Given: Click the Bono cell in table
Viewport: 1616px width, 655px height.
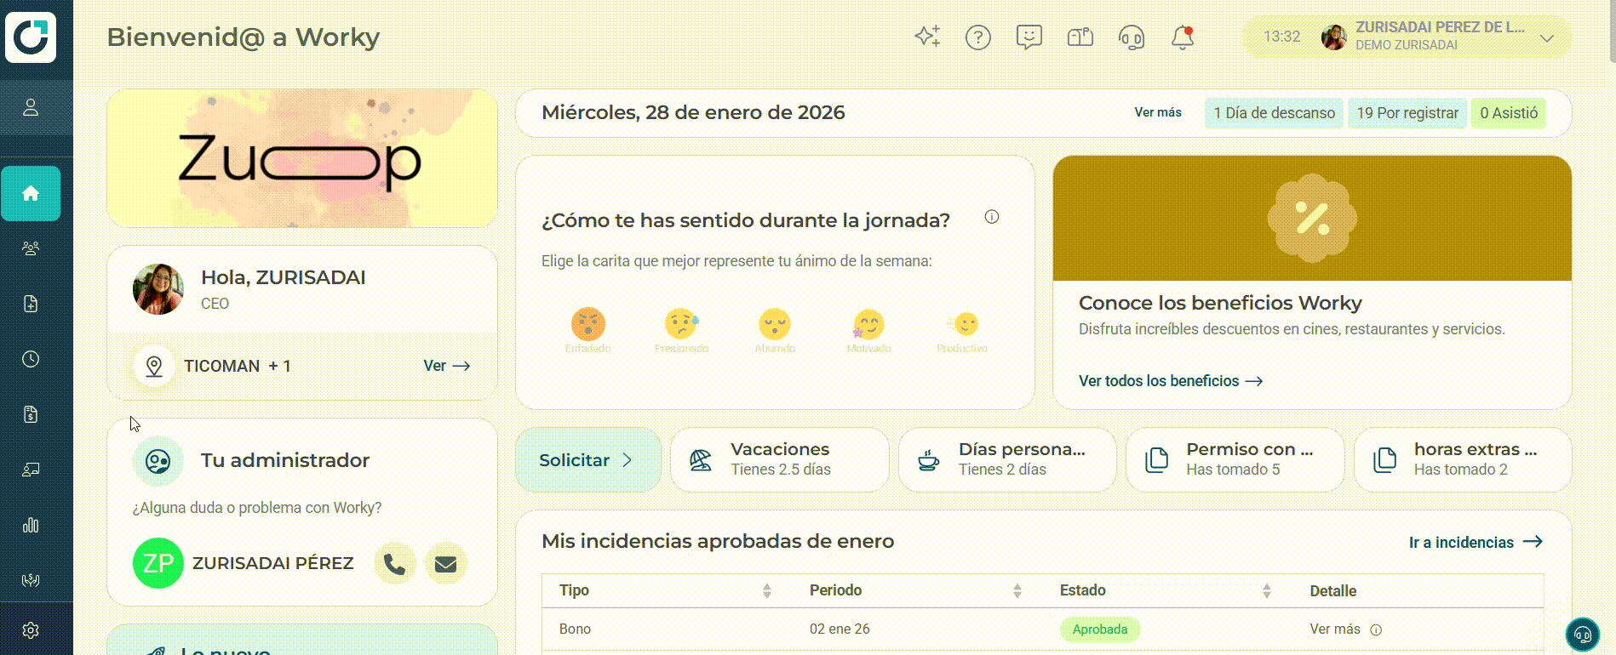Looking at the screenshot, I should click(575, 629).
